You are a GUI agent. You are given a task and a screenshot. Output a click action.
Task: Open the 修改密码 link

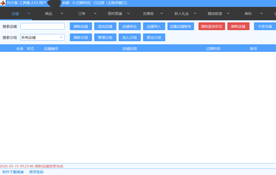coord(36,172)
